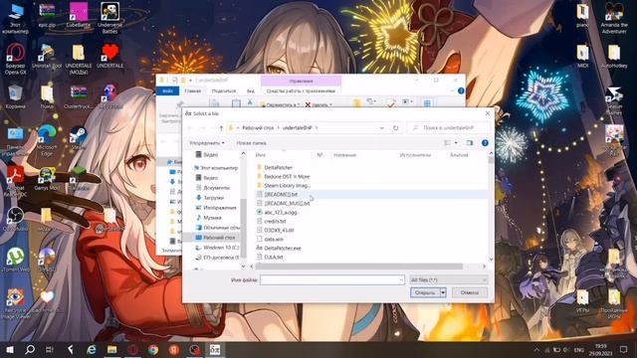This screenshot has width=637, height=358.
Task: Open Explorer ribbon help icon
Action: (x=461, y=90)
